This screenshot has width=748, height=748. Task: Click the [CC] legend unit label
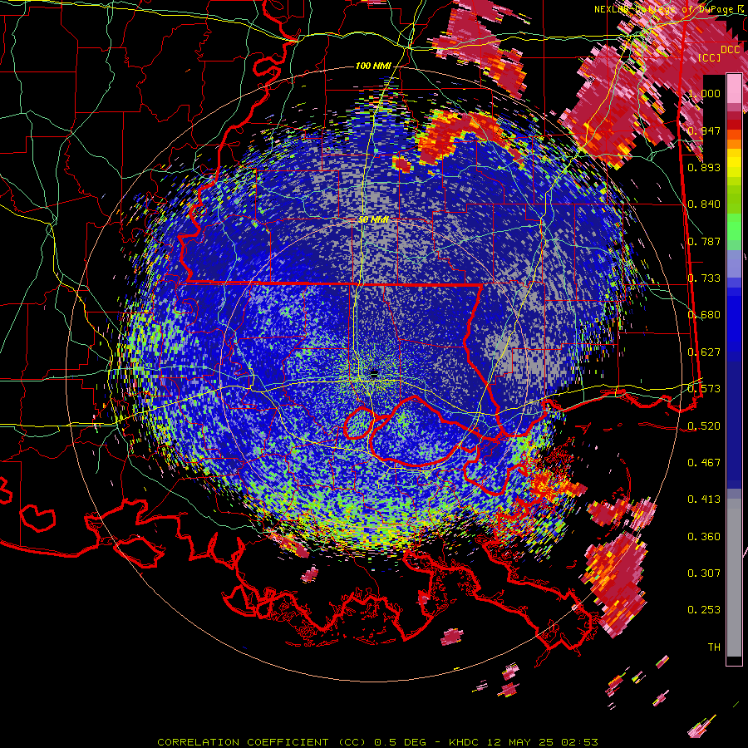[709, 58]
